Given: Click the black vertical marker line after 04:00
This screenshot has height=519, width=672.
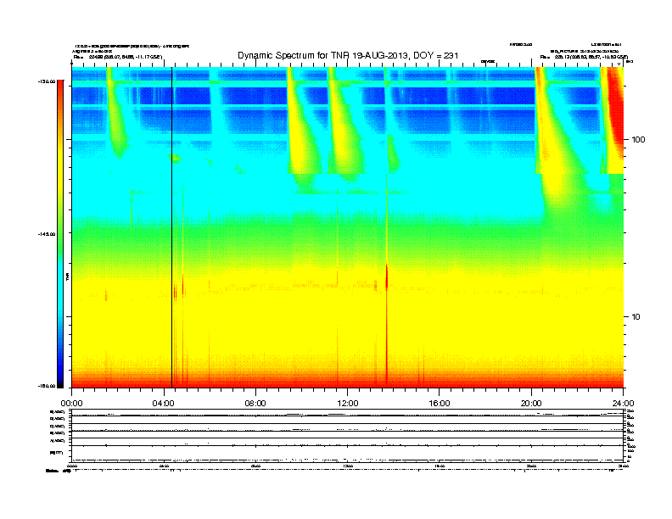Looking at the screenshot, I should (172, 227).
